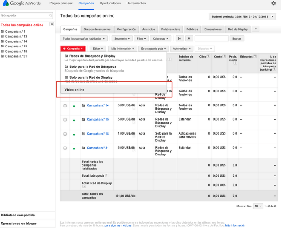Check the Campaña n.º 14 checkbox
The height and width of the screenshot is (228, 281).
coord(65,106)
